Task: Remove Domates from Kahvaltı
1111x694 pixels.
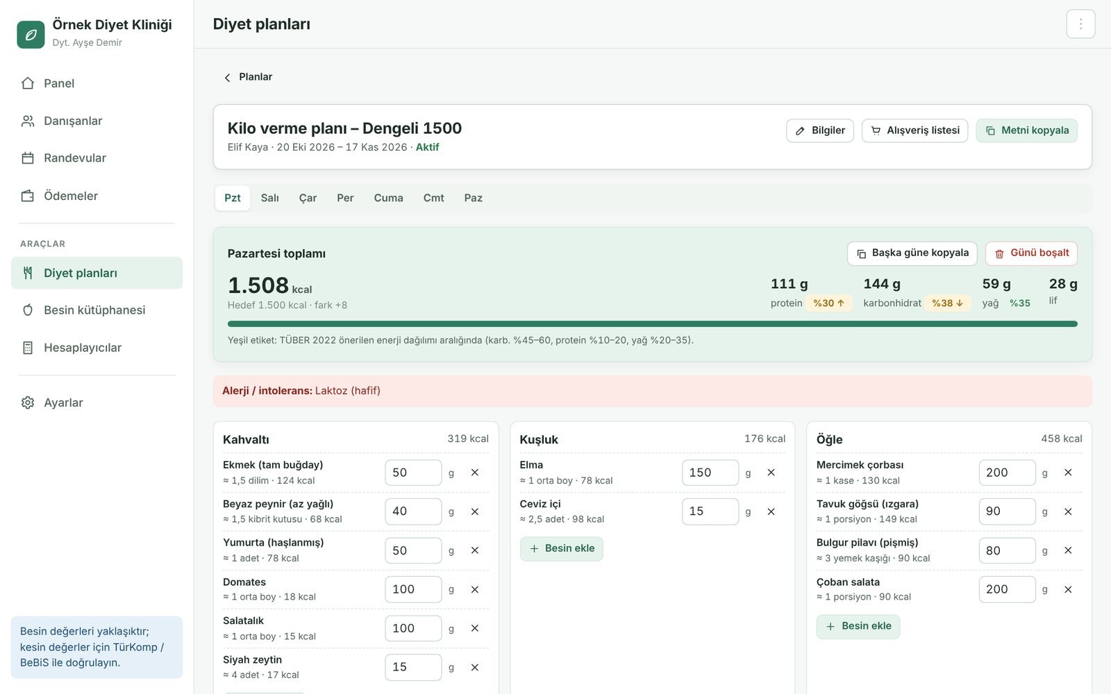Action: coord(475,589)
